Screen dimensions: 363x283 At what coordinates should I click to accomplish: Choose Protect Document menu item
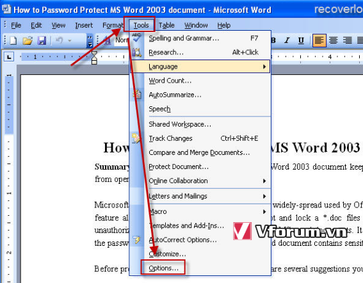[x=200, y=166]
